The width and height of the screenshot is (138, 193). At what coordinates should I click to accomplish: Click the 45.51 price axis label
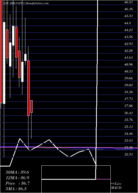click(129, 16)
